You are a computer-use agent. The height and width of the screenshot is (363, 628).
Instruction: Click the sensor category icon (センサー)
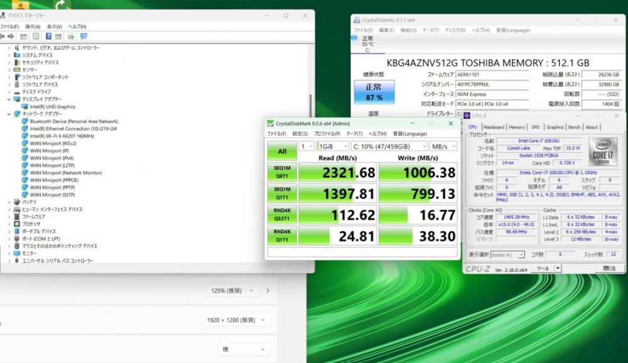[17, 70]
